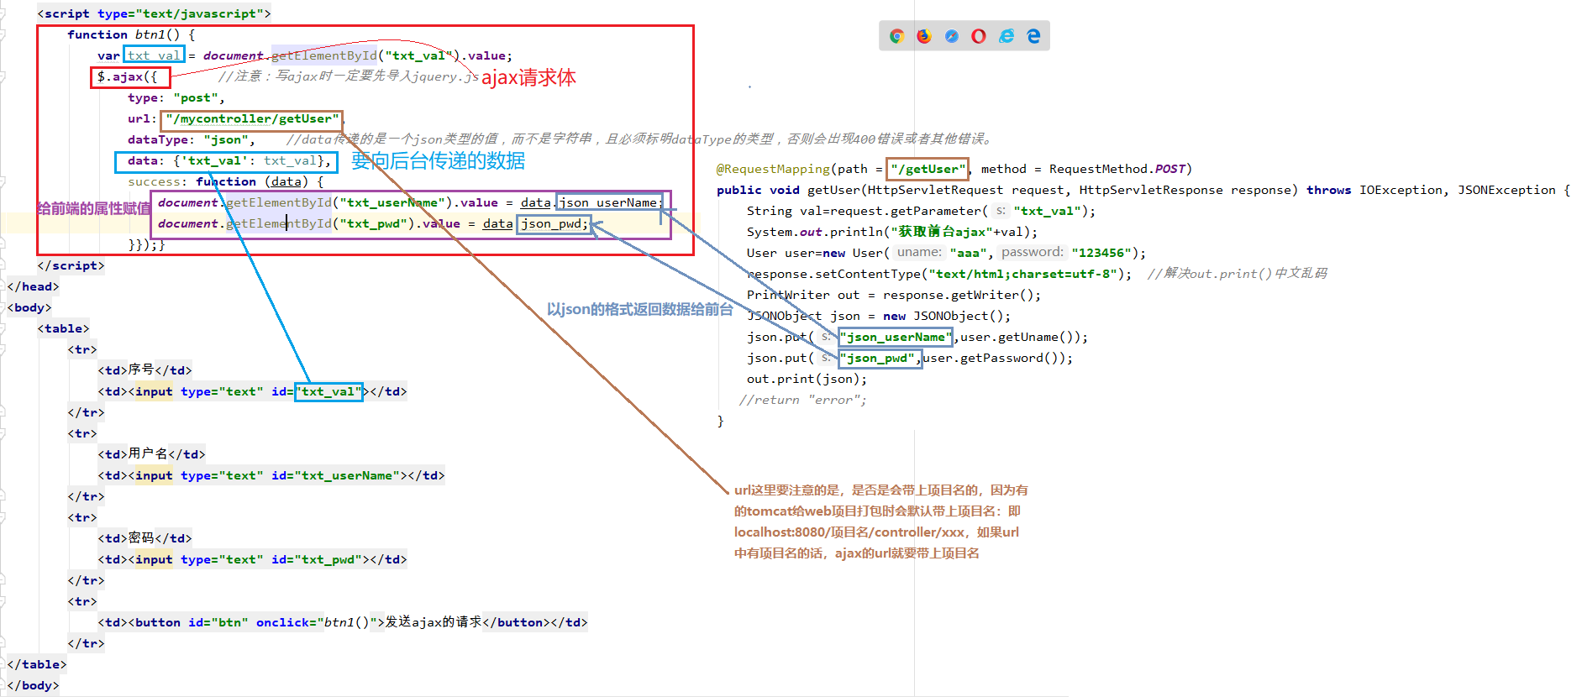
Task: Click the closing </body> tag
Action: [33, 686]
